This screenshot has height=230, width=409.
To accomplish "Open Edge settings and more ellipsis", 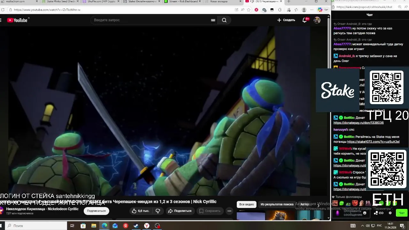I will pos(312,10).
